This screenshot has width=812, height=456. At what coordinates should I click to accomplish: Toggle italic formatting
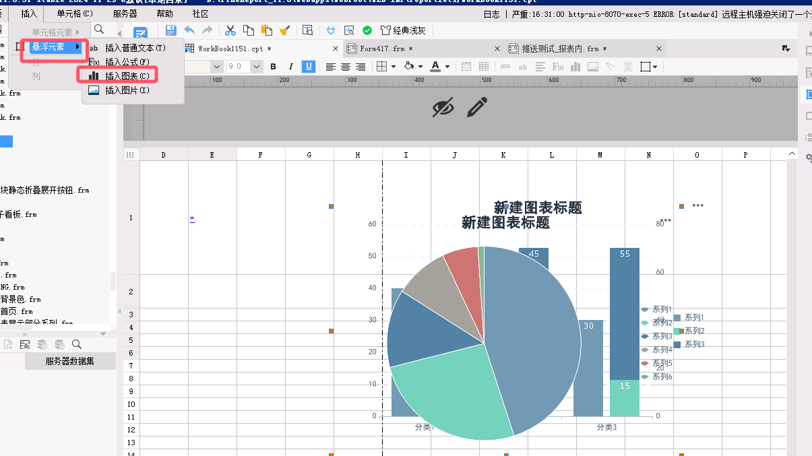tap(290, 66)
